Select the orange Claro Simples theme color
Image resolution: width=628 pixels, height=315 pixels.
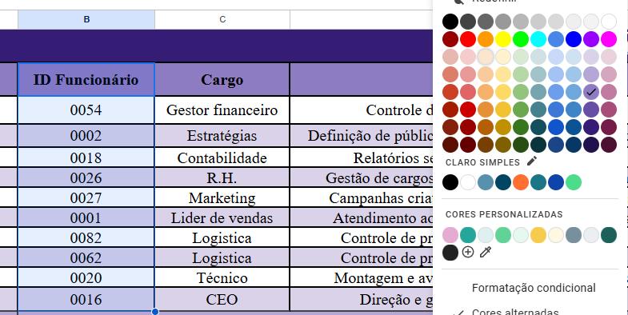[x=521, y=182]
